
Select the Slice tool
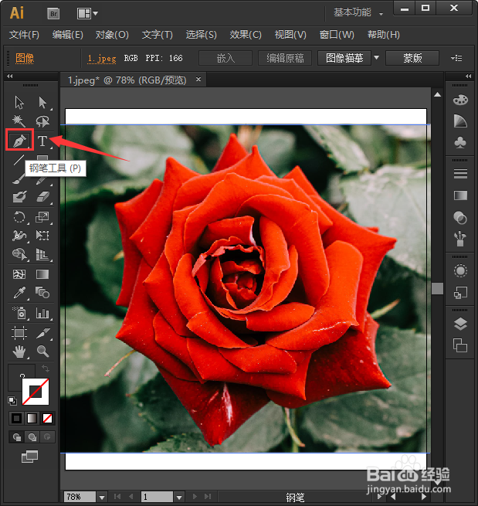(43, 333)
